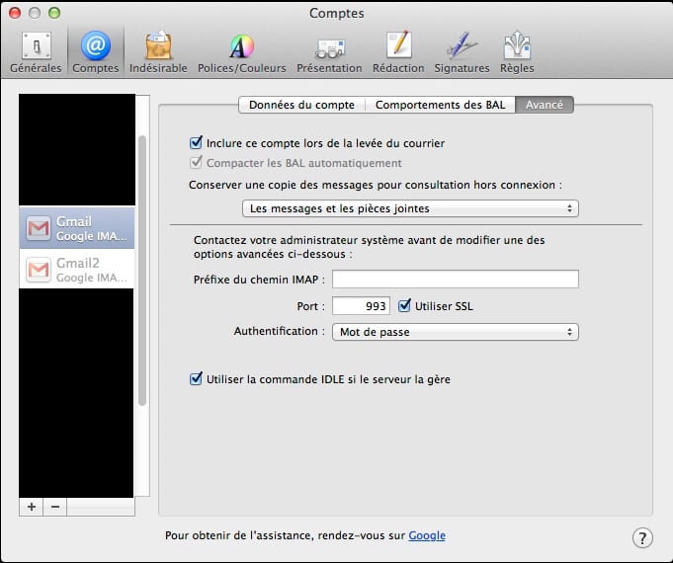
Task: Zoom the Comptes window with green button
Action: [54, 13]
